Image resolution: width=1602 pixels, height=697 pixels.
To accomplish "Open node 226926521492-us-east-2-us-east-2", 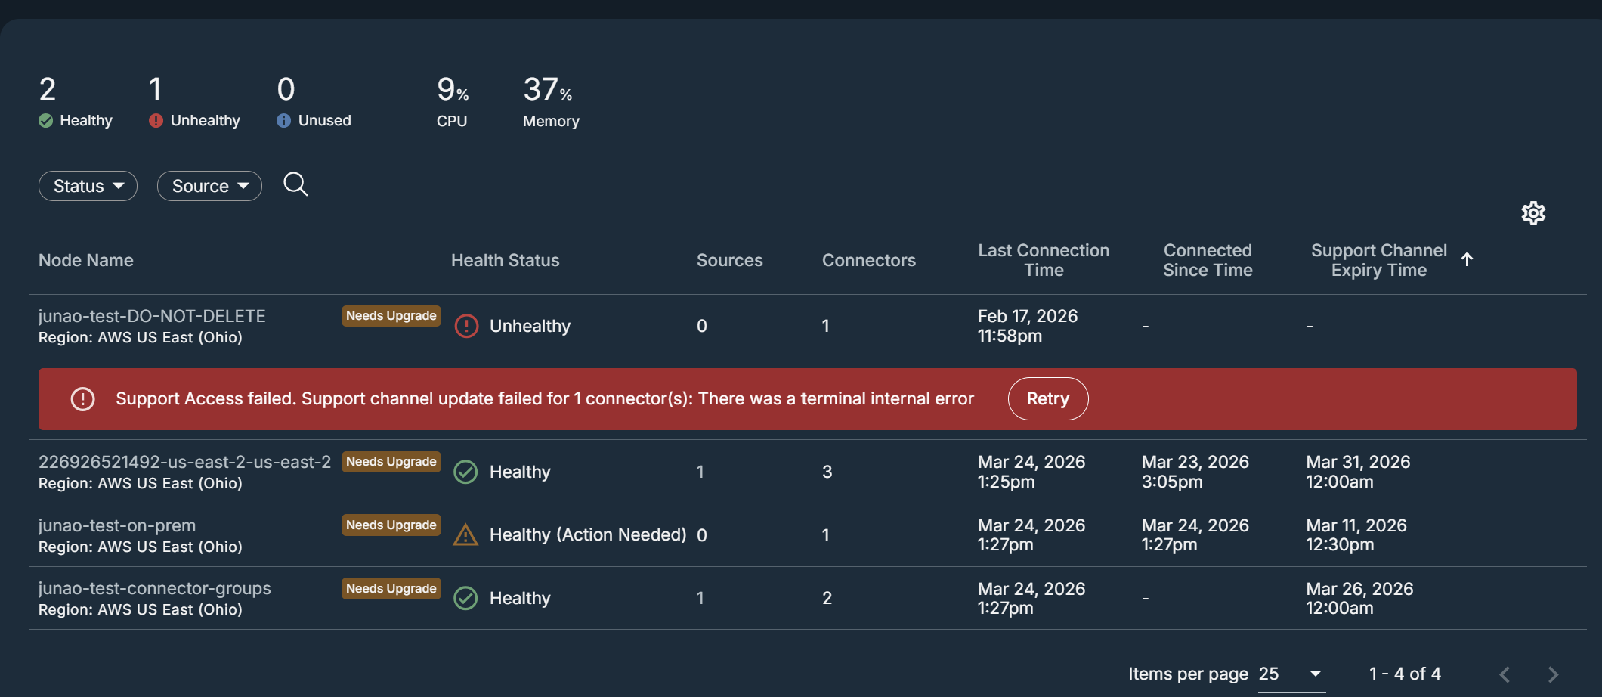I will [x=184, y=462].
